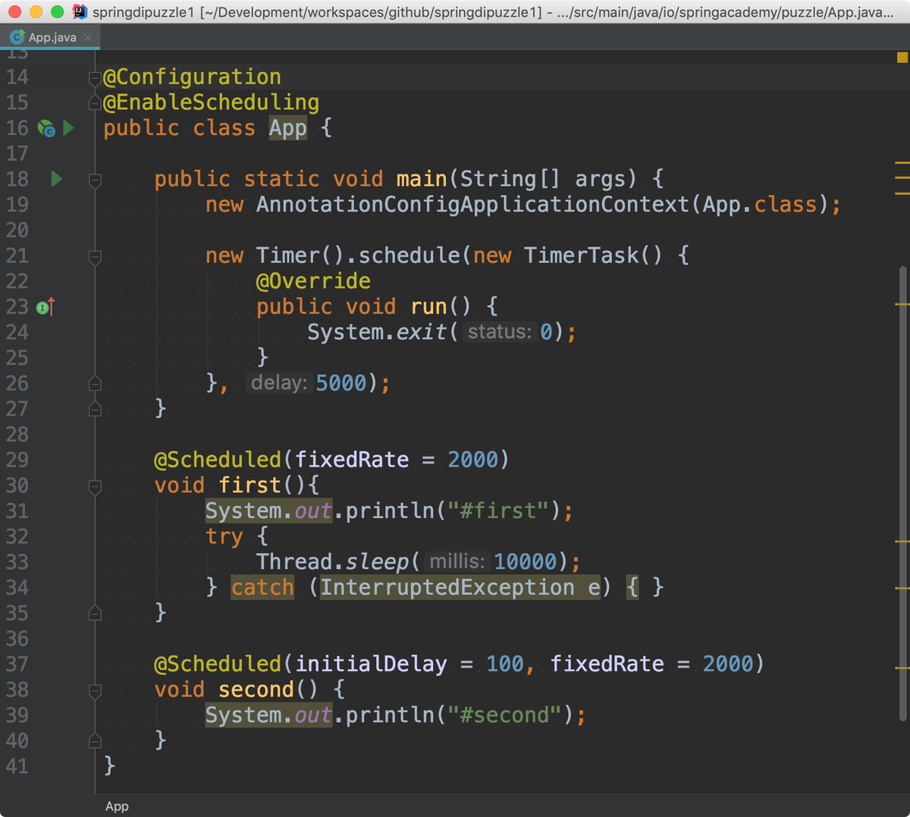This screenshot has height=817, width=910.
Task: Click the implements-method gutter icon on line 23
Action: coord(45,306)
